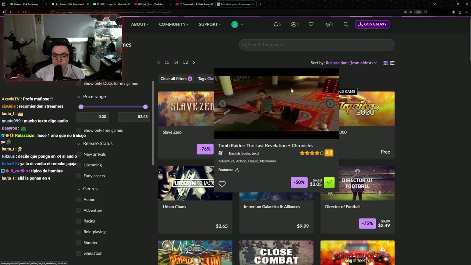This screenshot has width=471, height=265.
Task: Open Urban Chaos game title
Action: point(174,207)
